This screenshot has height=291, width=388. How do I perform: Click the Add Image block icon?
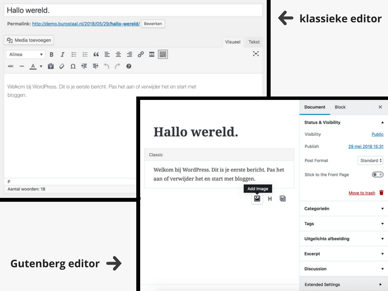(x=257, y=198)
